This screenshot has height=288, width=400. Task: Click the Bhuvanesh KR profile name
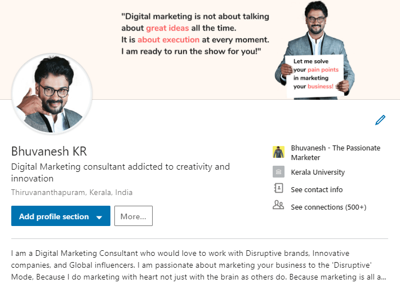tap(49, 151)
